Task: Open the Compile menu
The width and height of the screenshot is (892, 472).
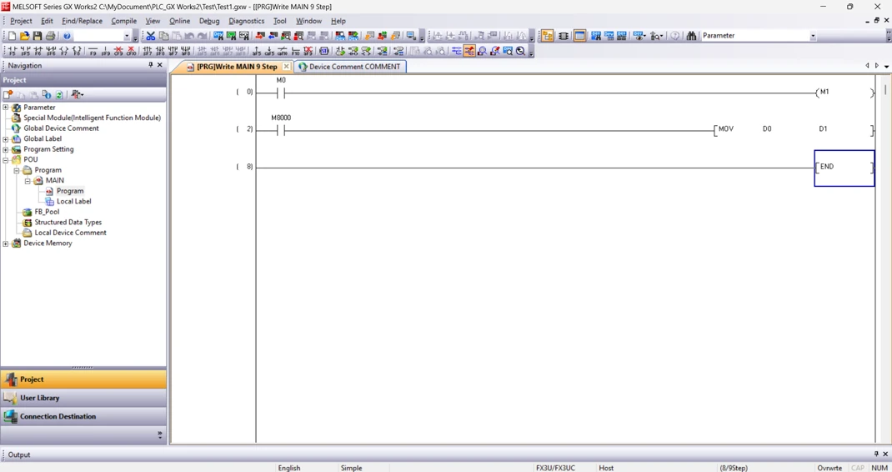Action: click(123, 21)
